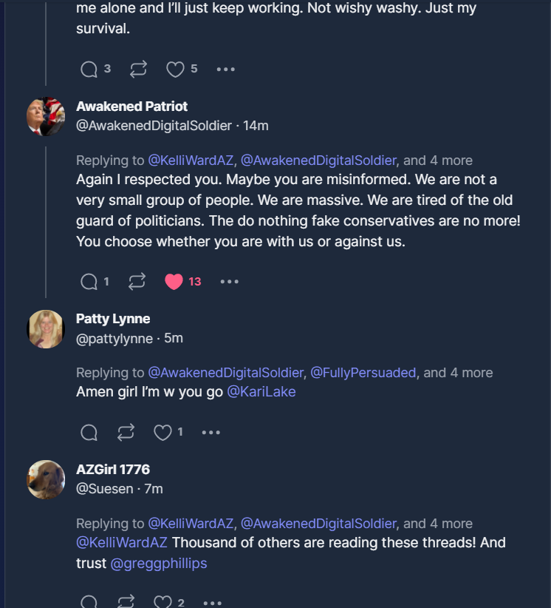Open AZGirl 1776's dog avatar
The height and width of the screenshot is (608, 551).
point(46,479)
